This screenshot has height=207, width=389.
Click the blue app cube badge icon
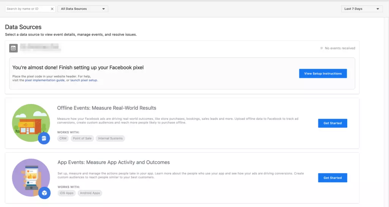pyautogui.click(x=44, y=193)
